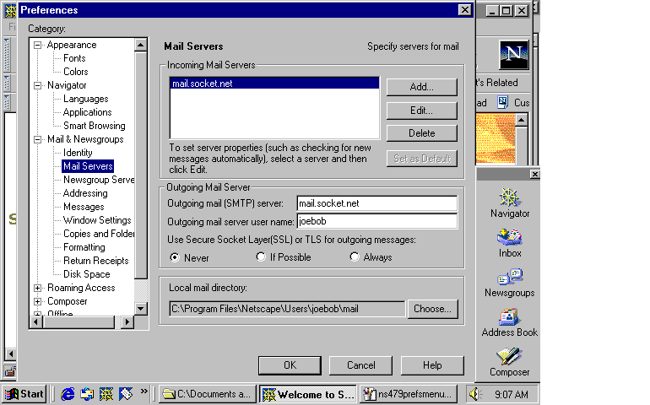Collapse the Appearance category
This screenshot has width=650, height=405.
click(x=37, y=45)
